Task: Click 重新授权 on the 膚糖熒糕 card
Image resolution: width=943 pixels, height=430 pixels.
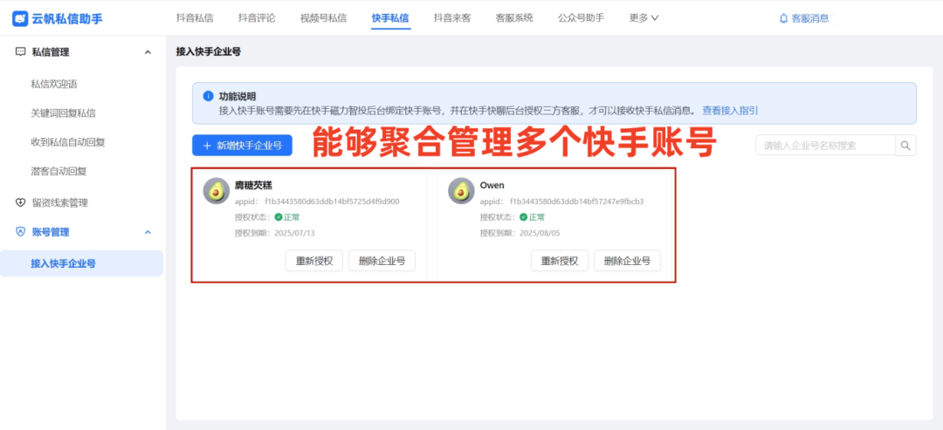Action: pos(314,261)
